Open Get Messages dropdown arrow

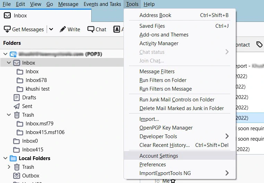(x=51, y=30)
